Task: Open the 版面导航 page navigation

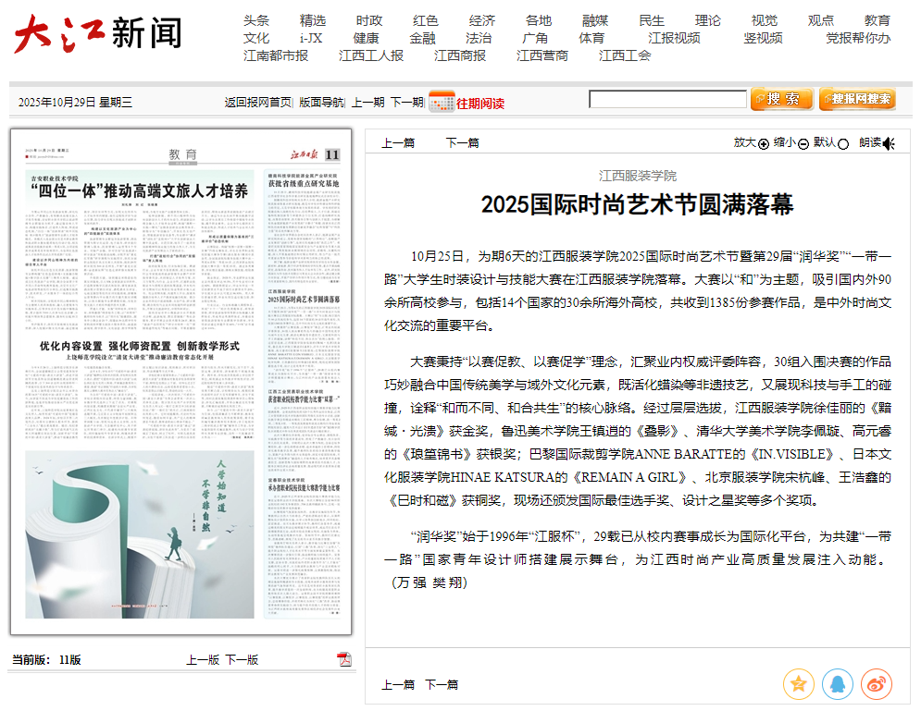Action: pyautogui.click(x=321, y=103)
